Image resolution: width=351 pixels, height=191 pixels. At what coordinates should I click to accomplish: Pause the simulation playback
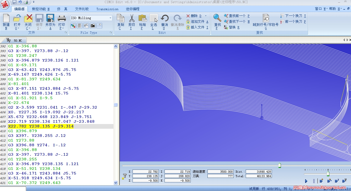(314, 181)
